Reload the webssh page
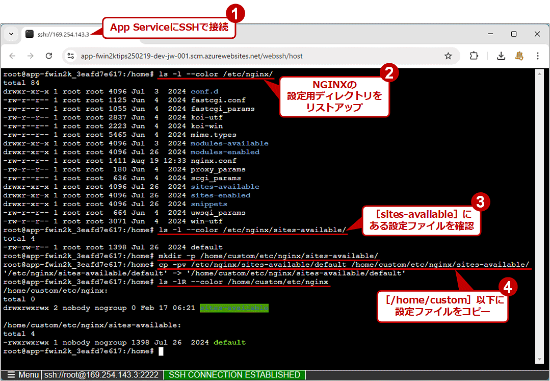Screen dimensions: 550x381 click(x=49, y=55)
